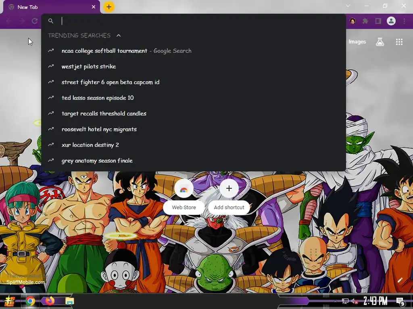Click the Web Store shortcut icon
The height and width of the screenshot is (309, 413).
point(184,189)
